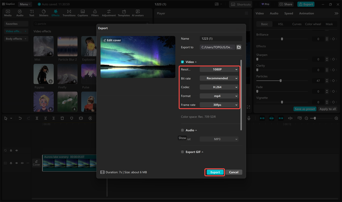Viewport: 342px width, 202px height.
Task: Hide the video track with the eye toggle
Action: pyautogui.click(x=16, y=163)
